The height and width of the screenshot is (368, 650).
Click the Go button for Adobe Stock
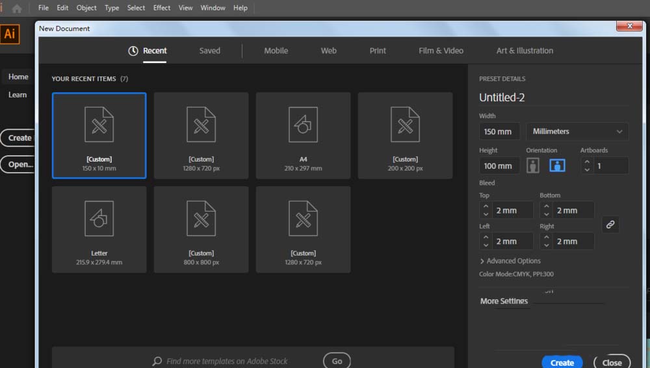(x=337, y=361)
